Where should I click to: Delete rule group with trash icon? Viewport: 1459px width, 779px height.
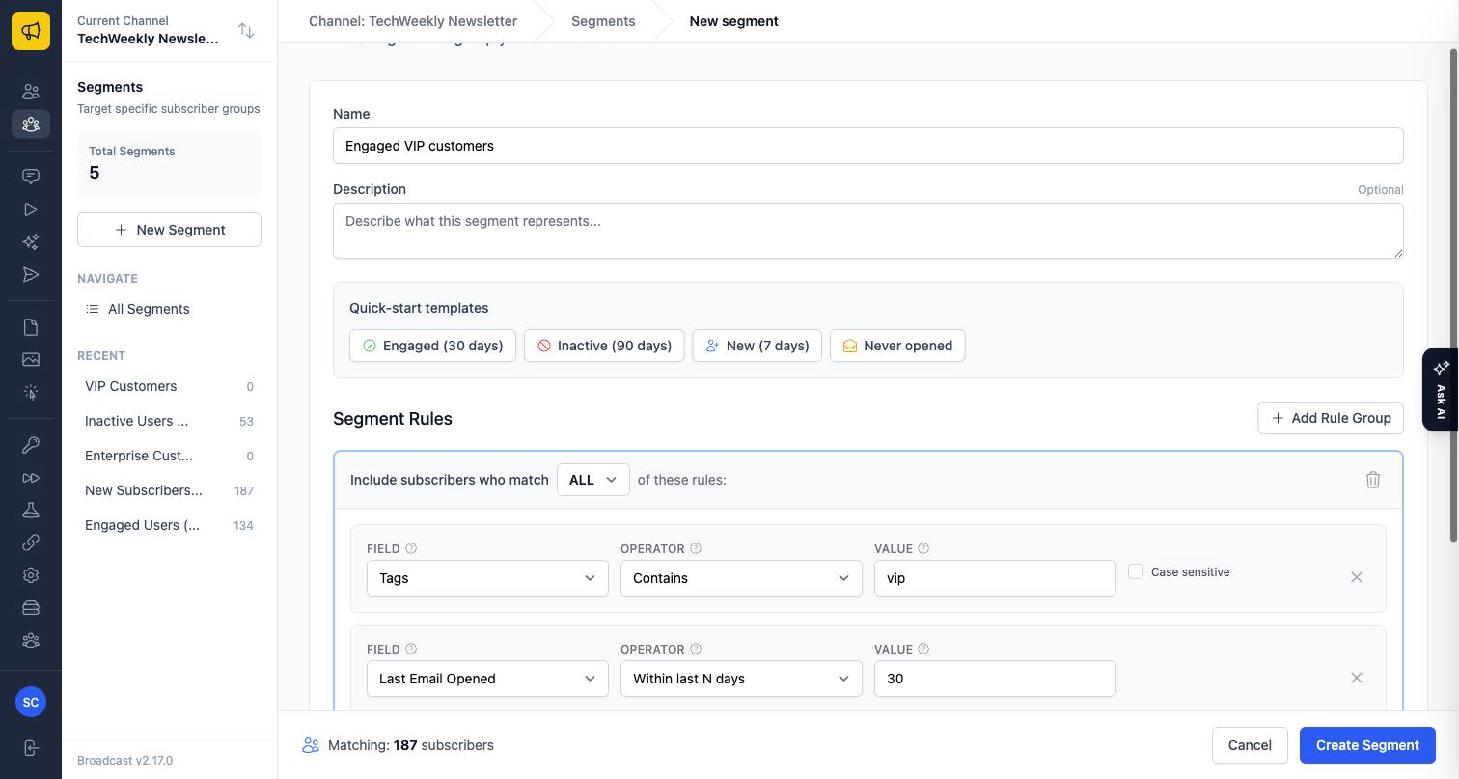(x=1373, y=480)
